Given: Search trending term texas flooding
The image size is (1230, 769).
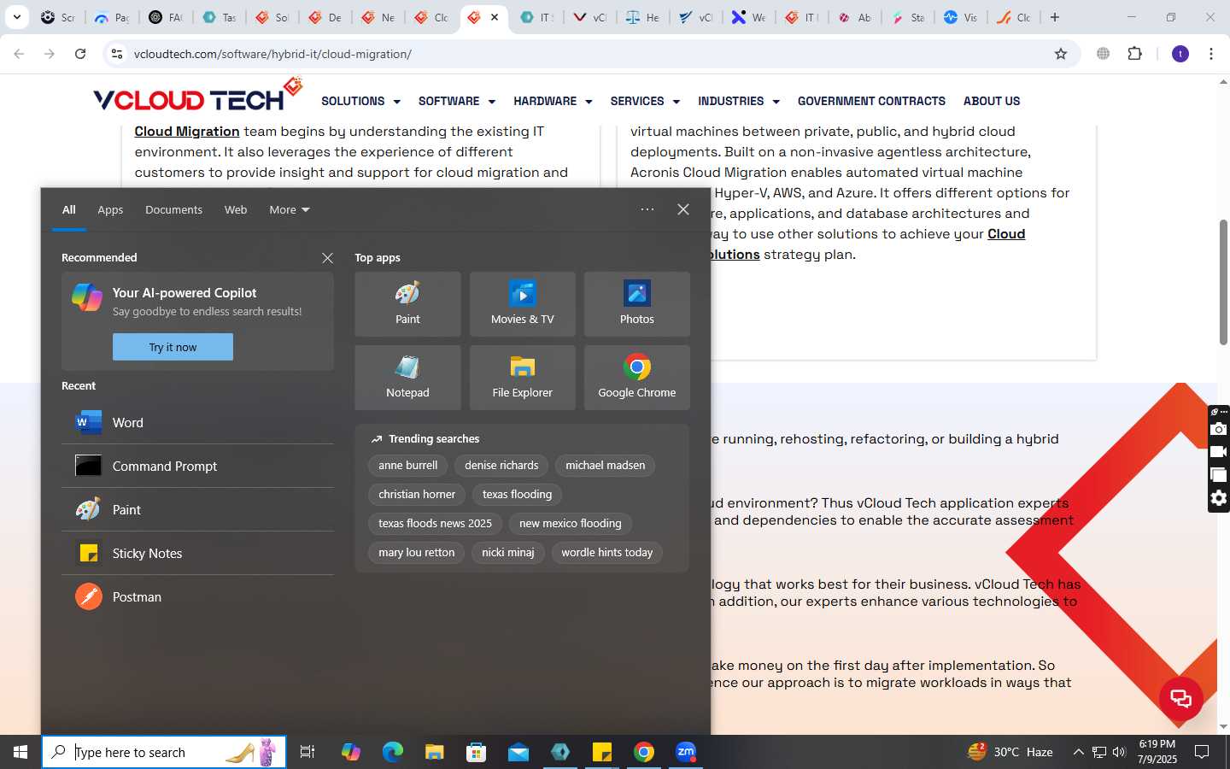Looking at the screenshot, I should pos(517,494).
